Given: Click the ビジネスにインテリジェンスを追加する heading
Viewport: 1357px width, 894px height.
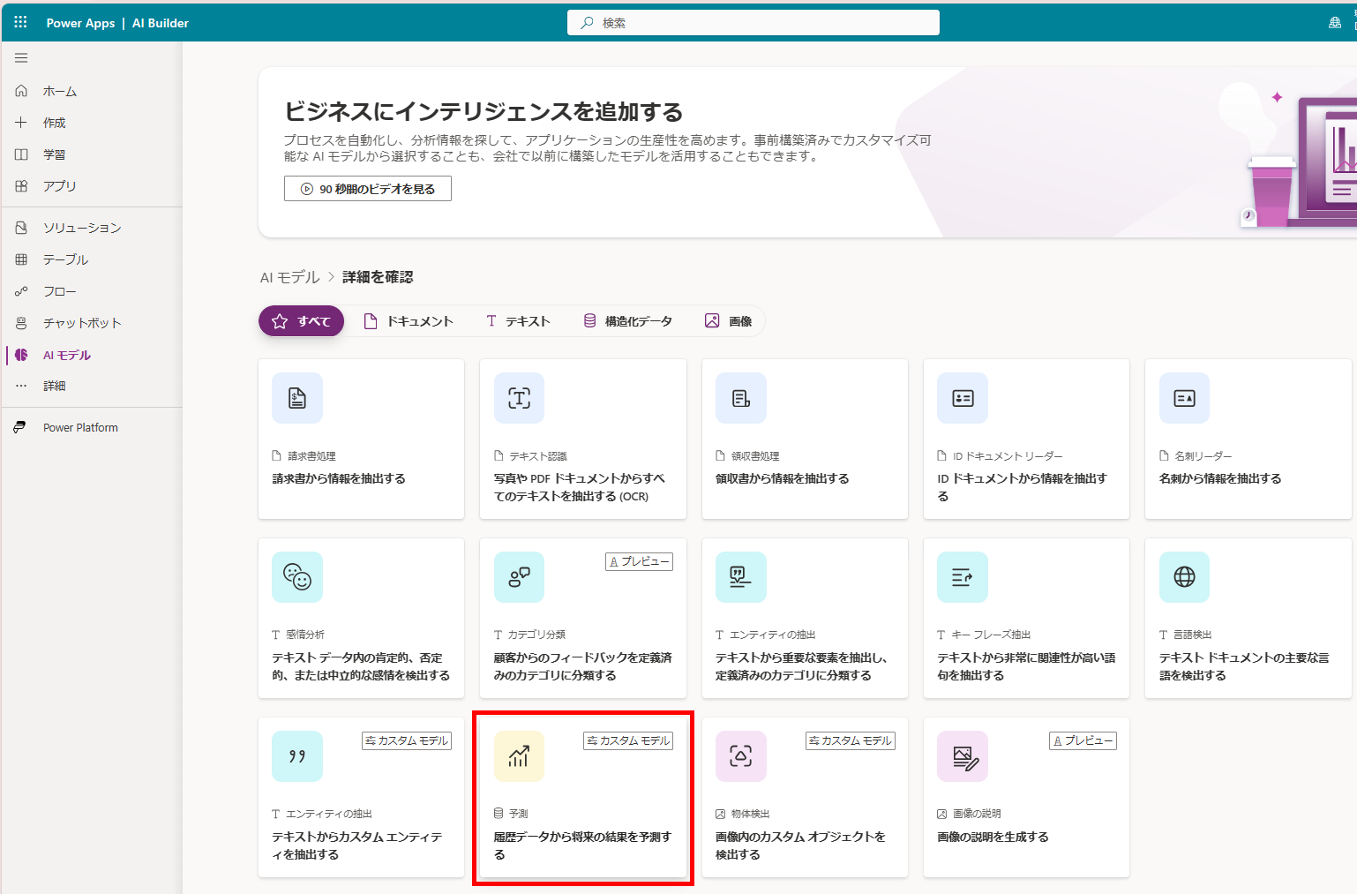Looking at the screenshot, I should click(x=484, y=112).
